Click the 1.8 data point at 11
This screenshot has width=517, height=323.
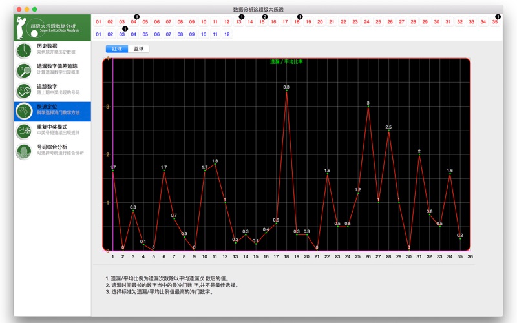(215, 164)
